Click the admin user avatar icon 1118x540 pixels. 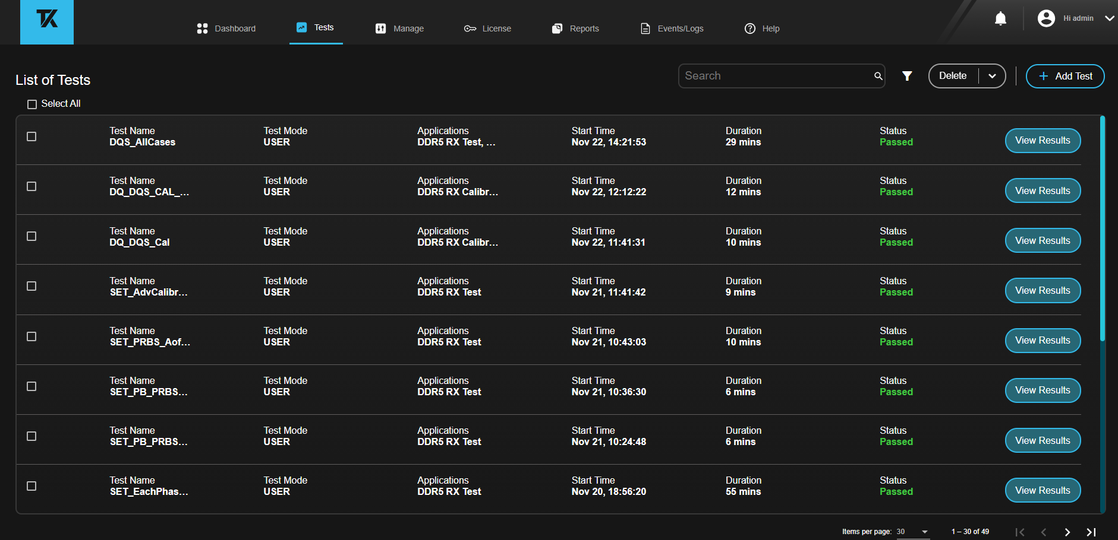(x=1046, y=18)
